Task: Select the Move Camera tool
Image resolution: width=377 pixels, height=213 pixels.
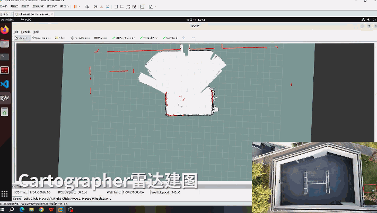Action: [x=41, y=38]
